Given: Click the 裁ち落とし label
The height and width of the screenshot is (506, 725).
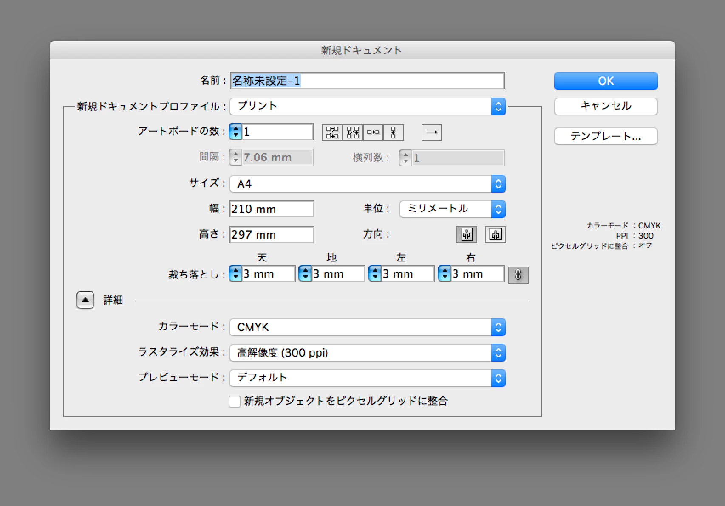Looking at the screenshot, I should (197, 275).
